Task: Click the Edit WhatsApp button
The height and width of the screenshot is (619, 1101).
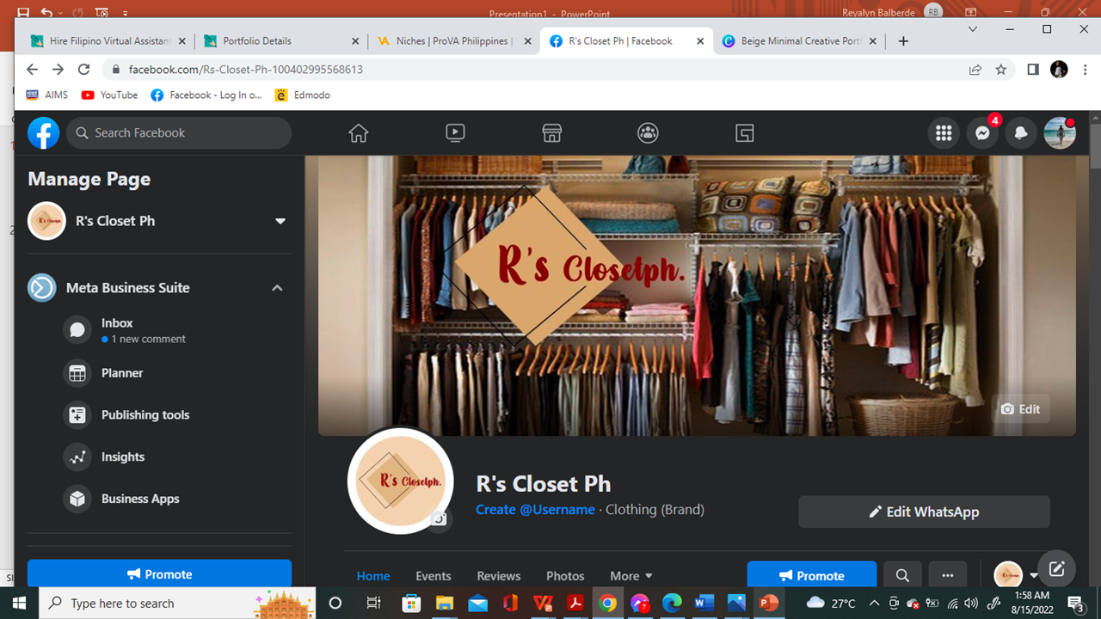Action: click(924, 512)
